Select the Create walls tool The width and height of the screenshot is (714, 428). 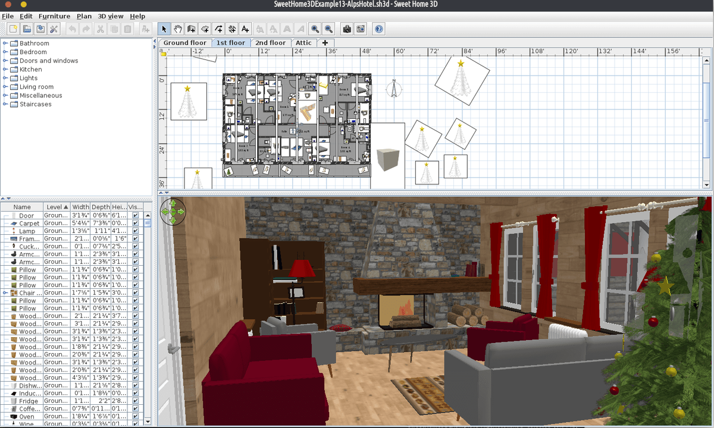point(192,29)
